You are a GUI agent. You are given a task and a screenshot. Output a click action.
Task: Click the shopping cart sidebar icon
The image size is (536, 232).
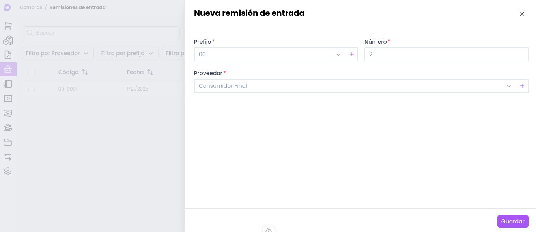pos(8,26)
